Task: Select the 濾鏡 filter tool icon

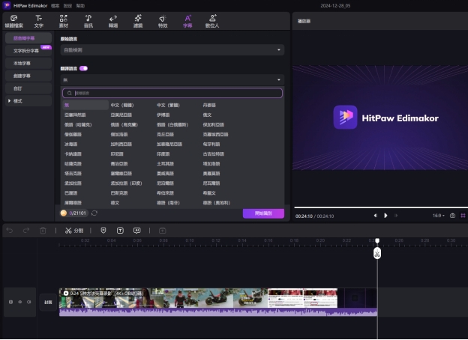Action: (138, 20)
